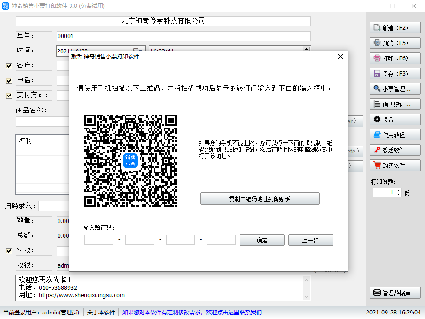This screenshot has width=425, height=319.
Task: Click the activate software key icon
Action: [377, 150]
